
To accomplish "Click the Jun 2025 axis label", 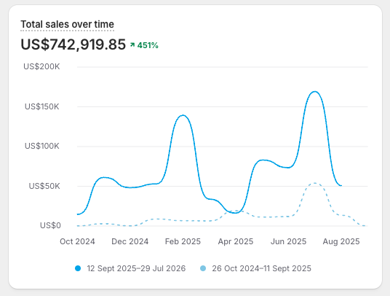I will click(x=288, y=241).
